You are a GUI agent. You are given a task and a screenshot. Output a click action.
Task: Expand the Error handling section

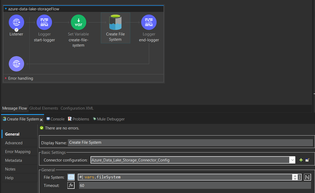(6, 78)
